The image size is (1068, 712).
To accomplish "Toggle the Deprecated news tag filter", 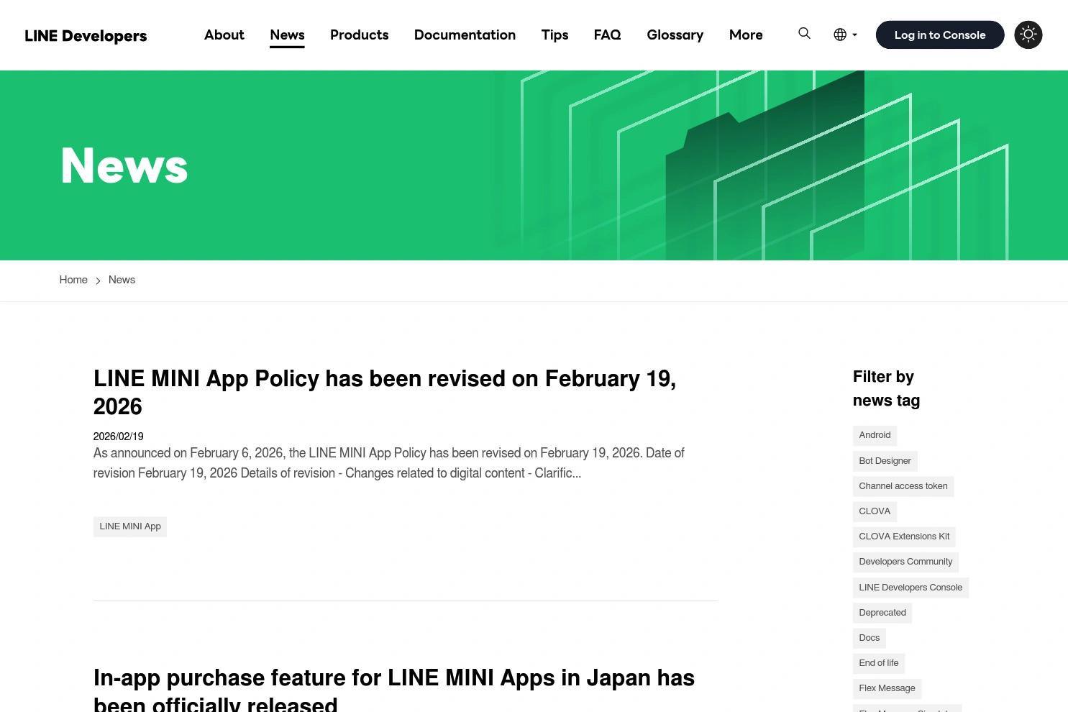I will [x=882, y=613].
